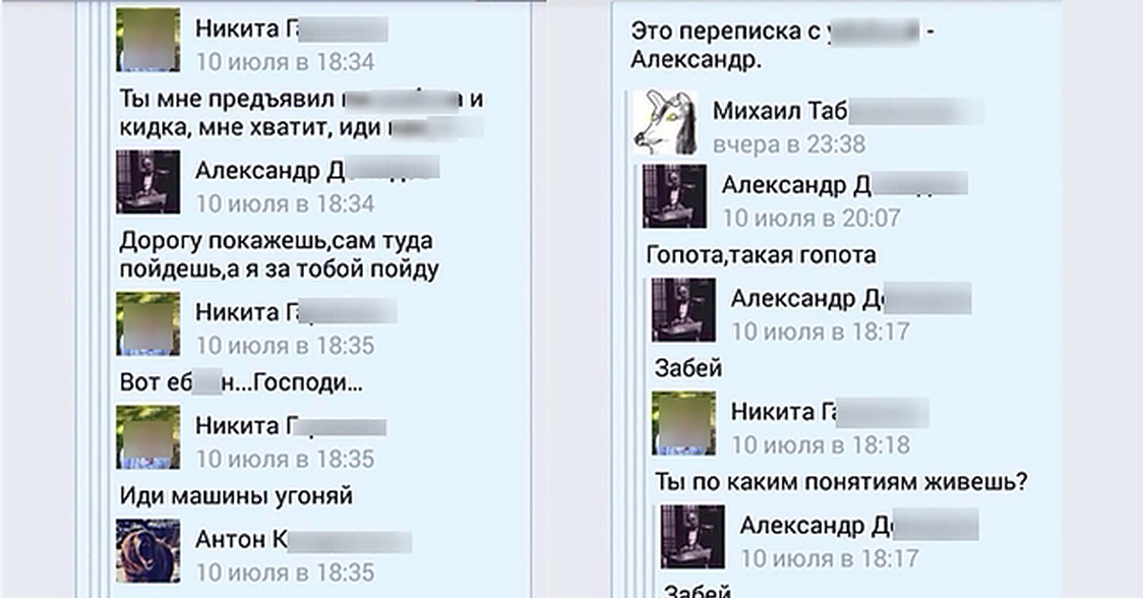
Task: Click the header text 'Это переписка с'
Action: (x=719, y=31)
